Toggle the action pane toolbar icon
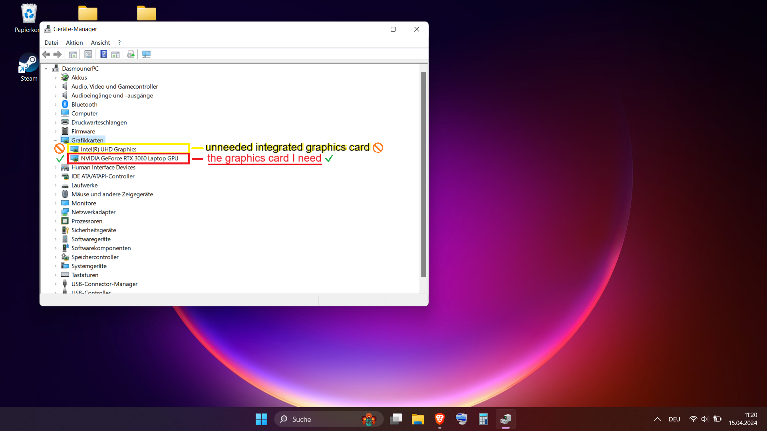The image size is (767, 431). [x=115, y=55]
